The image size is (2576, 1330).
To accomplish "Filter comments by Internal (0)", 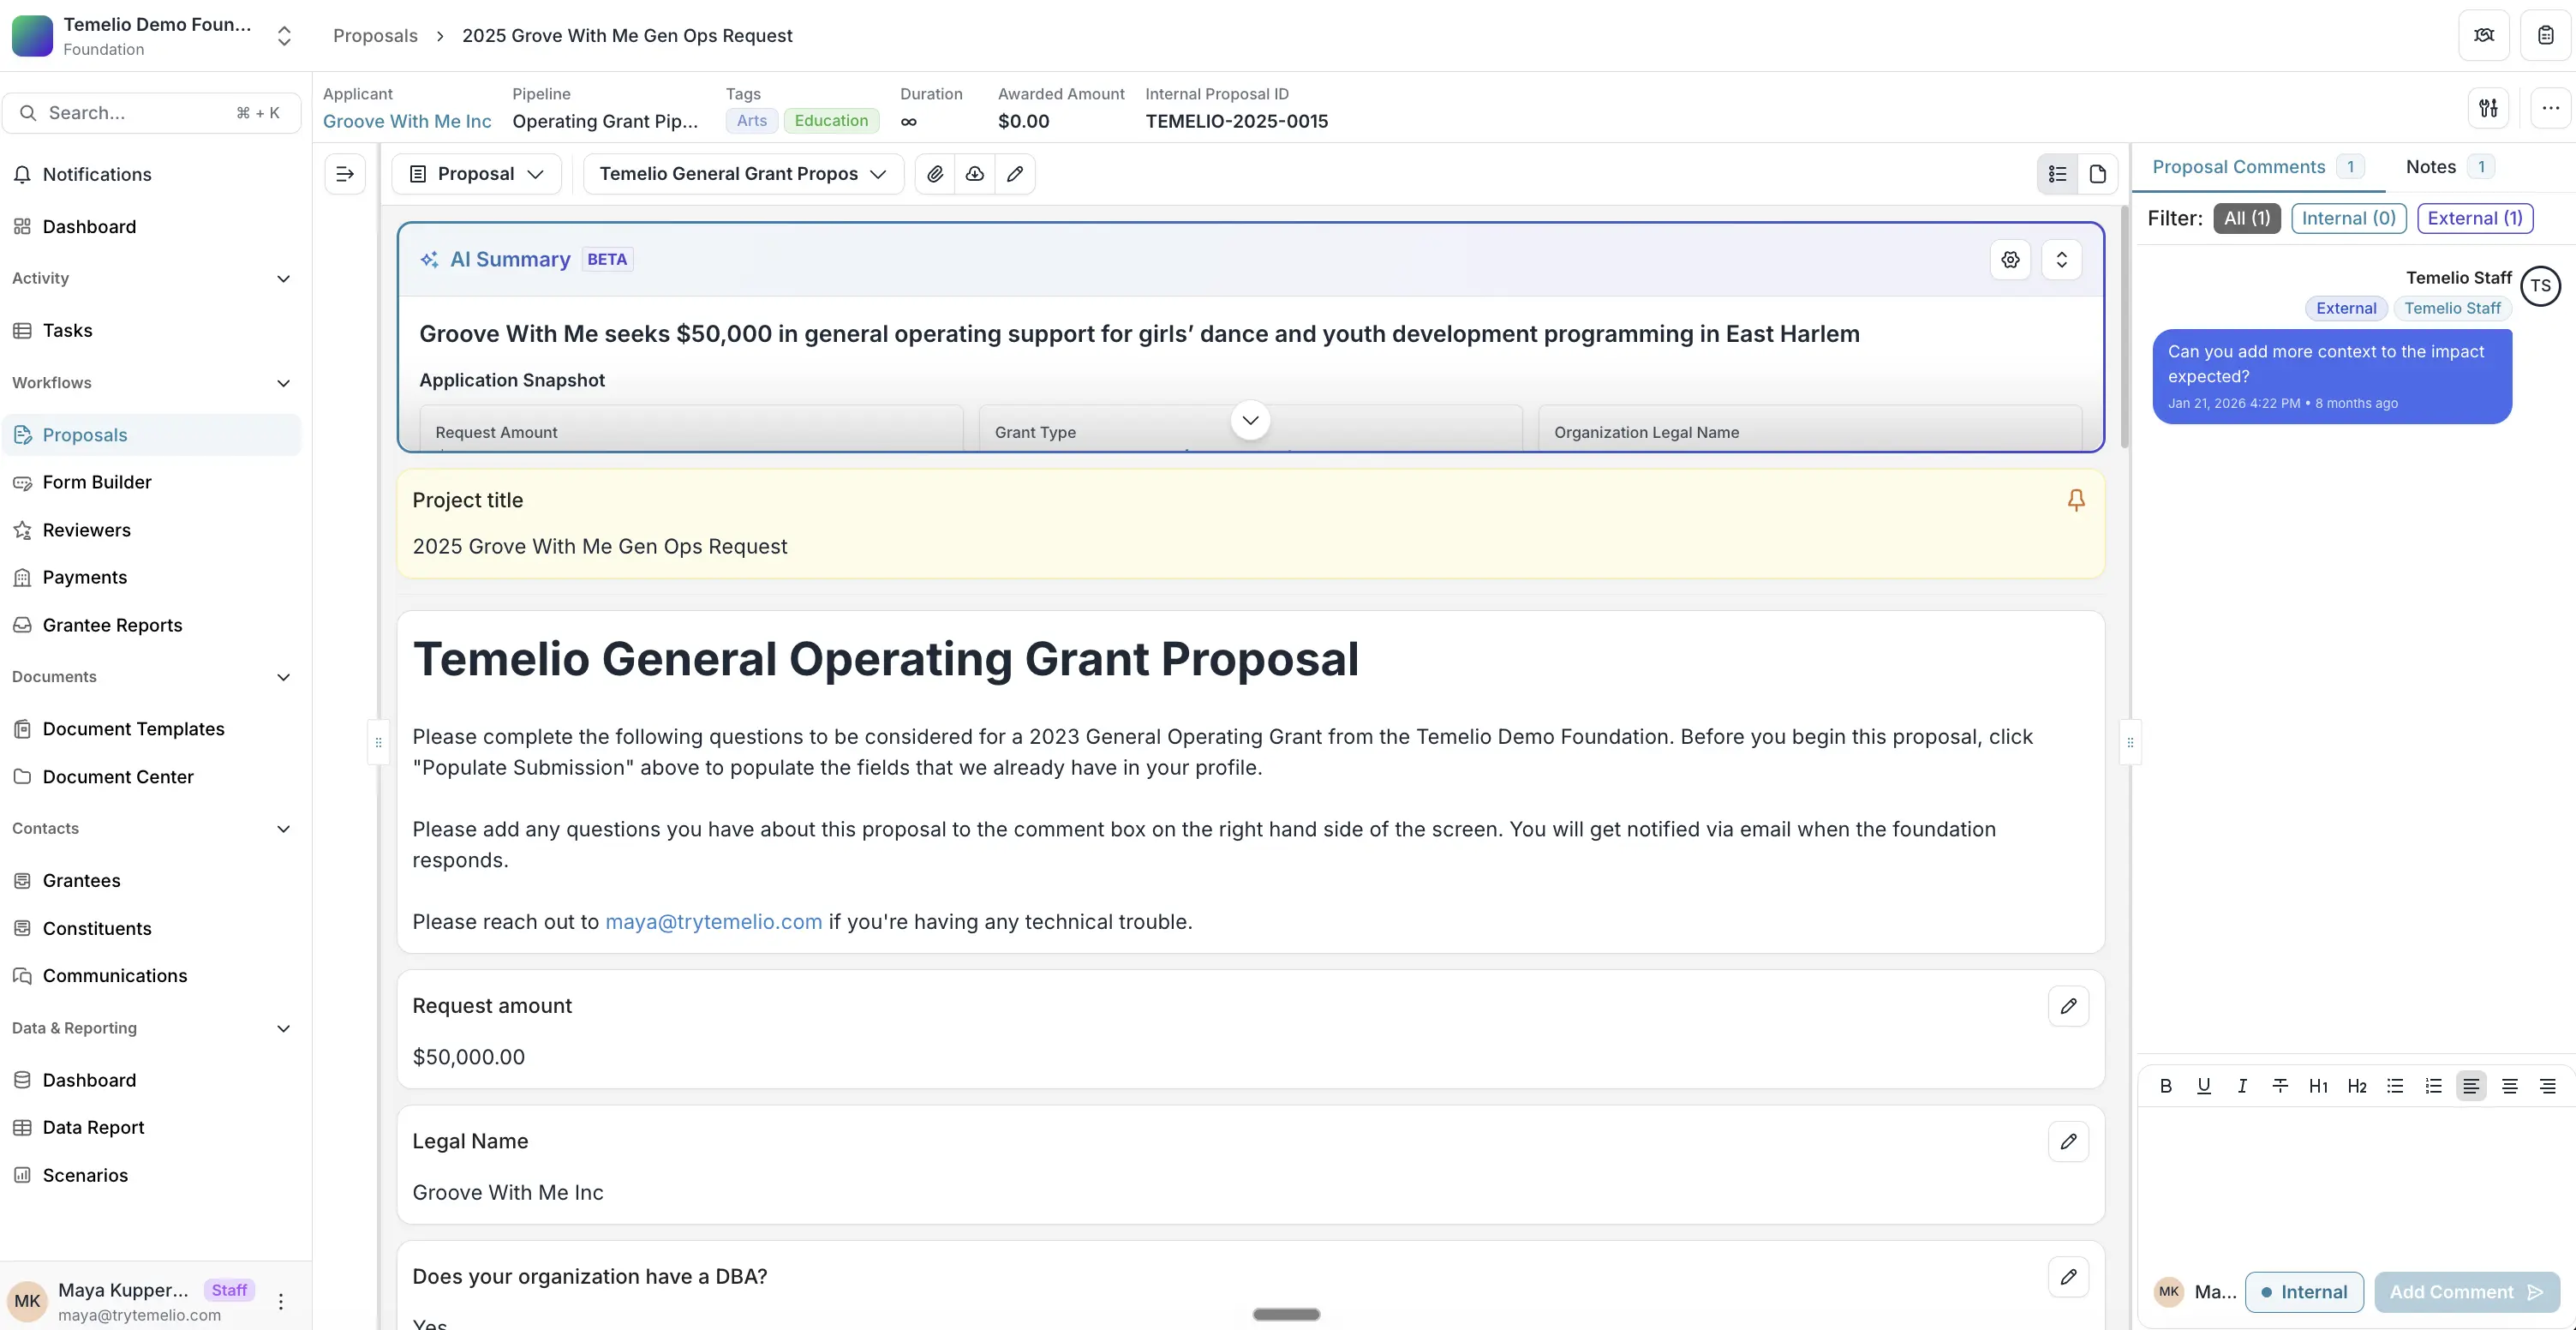I will coord(2348,218).
